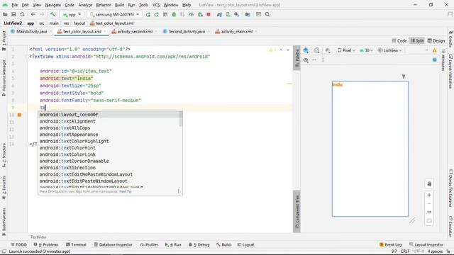
Task: Select android:textColorLink suggestion
Action: coord(109,154)
